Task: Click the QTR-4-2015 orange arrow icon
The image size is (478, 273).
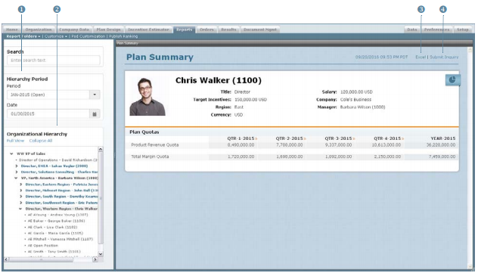Action: coord(403,138)
